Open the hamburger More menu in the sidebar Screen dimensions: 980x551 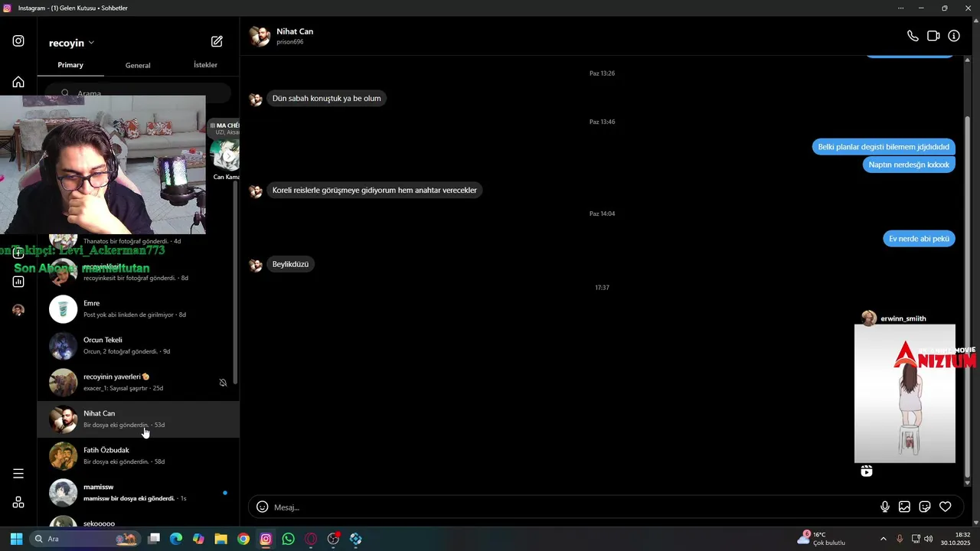tap(18, 474)
